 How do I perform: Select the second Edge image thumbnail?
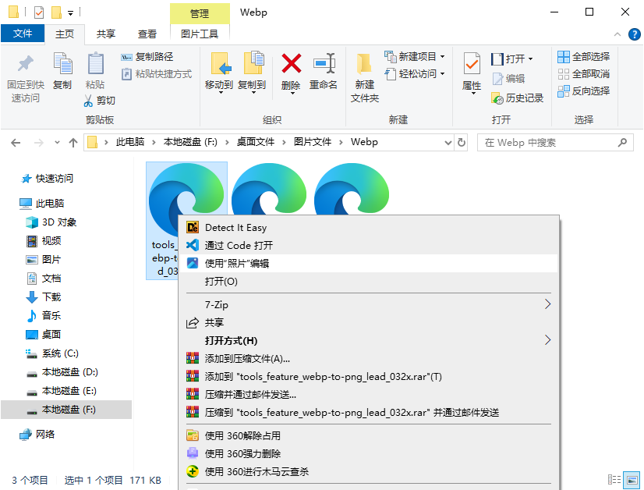coord(269,188)
